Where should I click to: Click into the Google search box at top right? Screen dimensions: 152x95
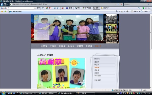tap(136, 4)
